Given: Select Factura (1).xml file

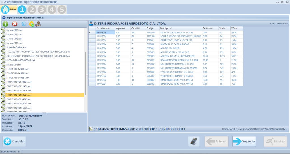Looking at the screenshot, I should tap(14, 65).
